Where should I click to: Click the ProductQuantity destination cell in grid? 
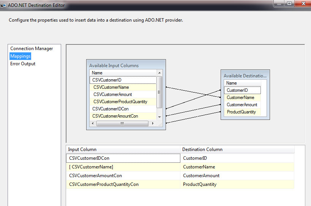237,184
